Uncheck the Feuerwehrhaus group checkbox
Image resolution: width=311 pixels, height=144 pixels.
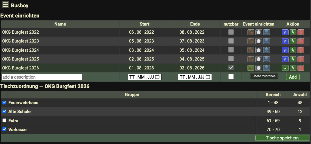click(4, 103)
